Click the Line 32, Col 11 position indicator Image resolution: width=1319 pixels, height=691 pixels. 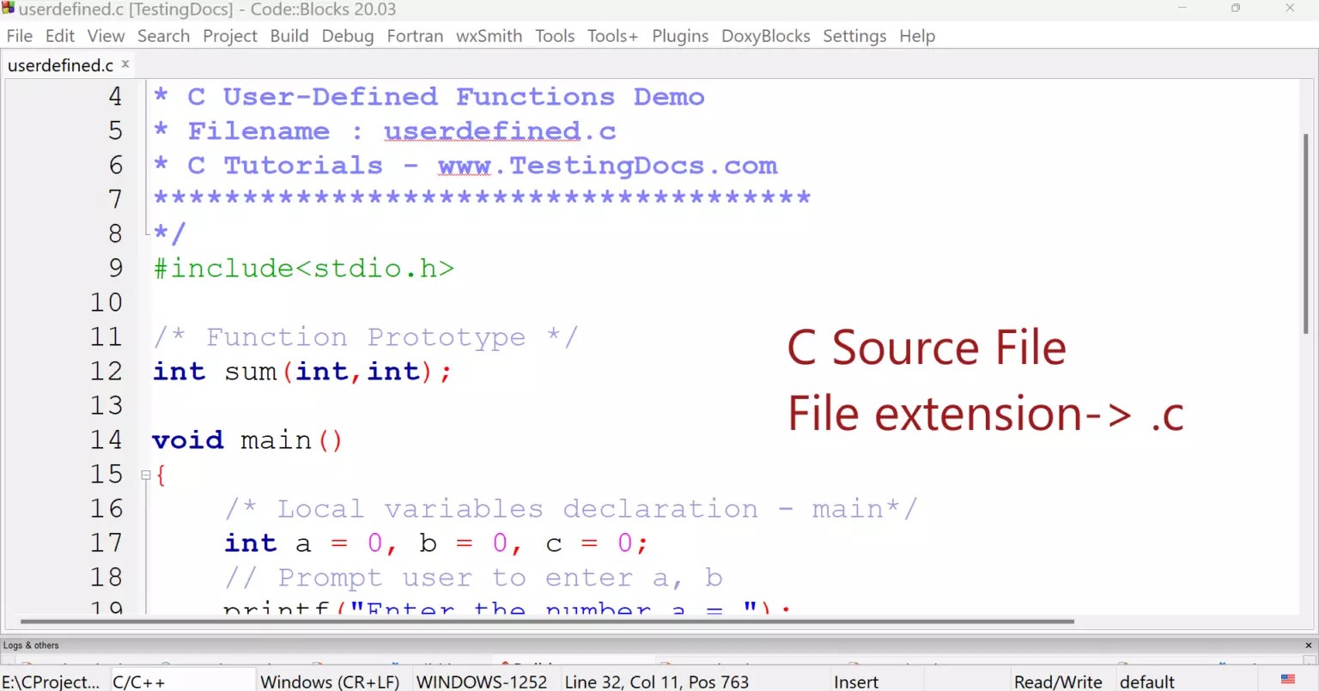click(x=657, y=681)
